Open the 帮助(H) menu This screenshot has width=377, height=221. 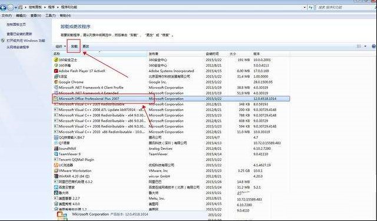65,16
